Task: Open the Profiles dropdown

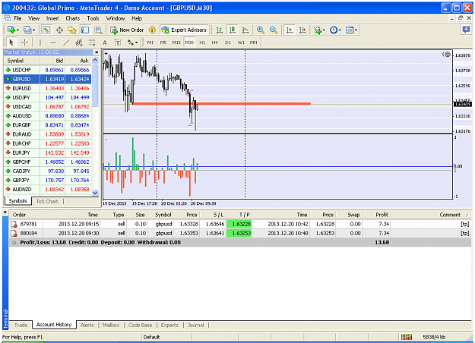Action: [29, 30]
